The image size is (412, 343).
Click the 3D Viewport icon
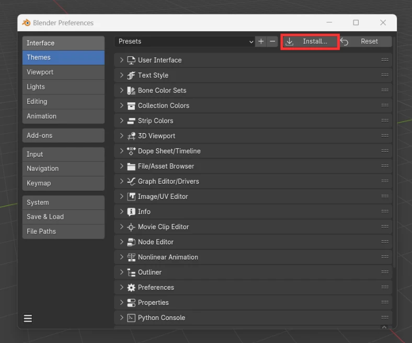coord(131,136)
